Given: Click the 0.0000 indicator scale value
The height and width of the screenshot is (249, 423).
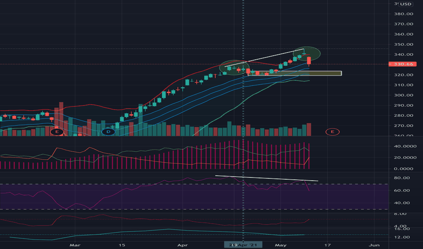Looking at the screenshot, I should (403, 169).
